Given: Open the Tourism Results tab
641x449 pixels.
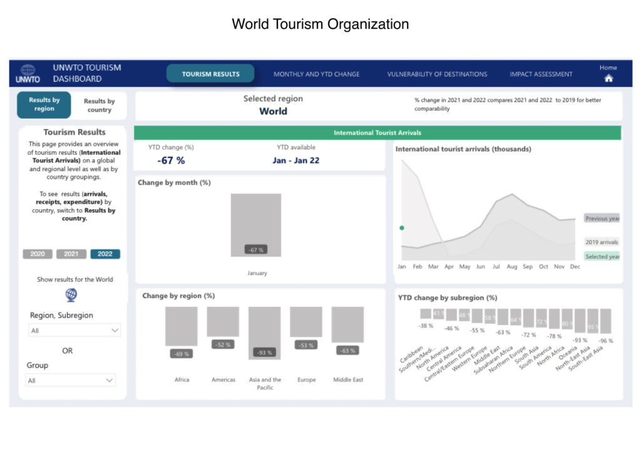Looking at the screenshot, I should (210, 74).
